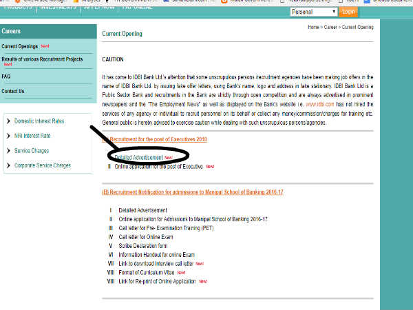Follow the www.idbi.com link in caution text

coord(320,105)
